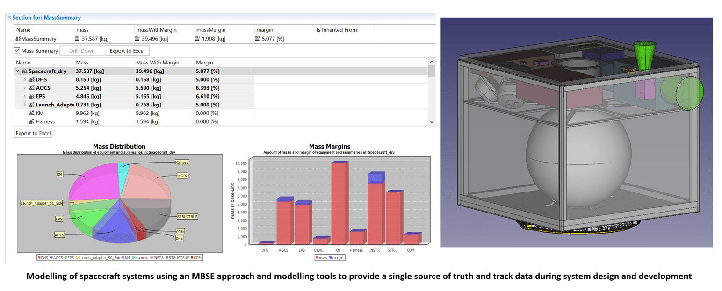This screenshot has height=291, width=722.
Task: Click the 'mass' legend swatch under the bar chart
Action: pos(317,257)
